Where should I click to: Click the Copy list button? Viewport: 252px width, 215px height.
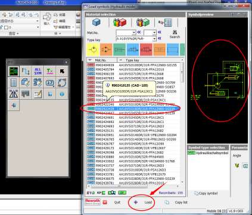176,202
